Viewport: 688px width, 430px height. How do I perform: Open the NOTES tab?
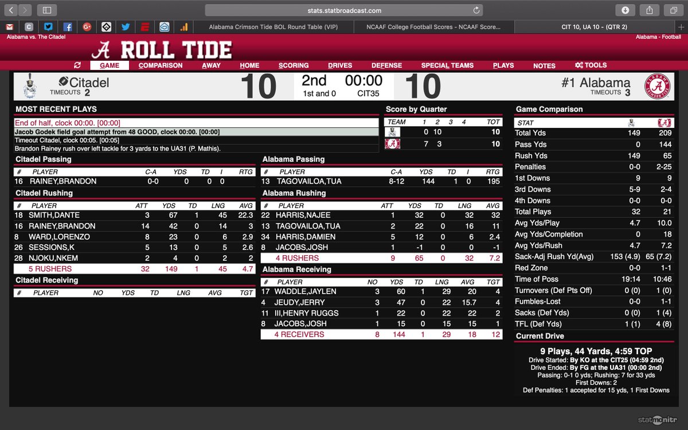[x=544, y=66]
